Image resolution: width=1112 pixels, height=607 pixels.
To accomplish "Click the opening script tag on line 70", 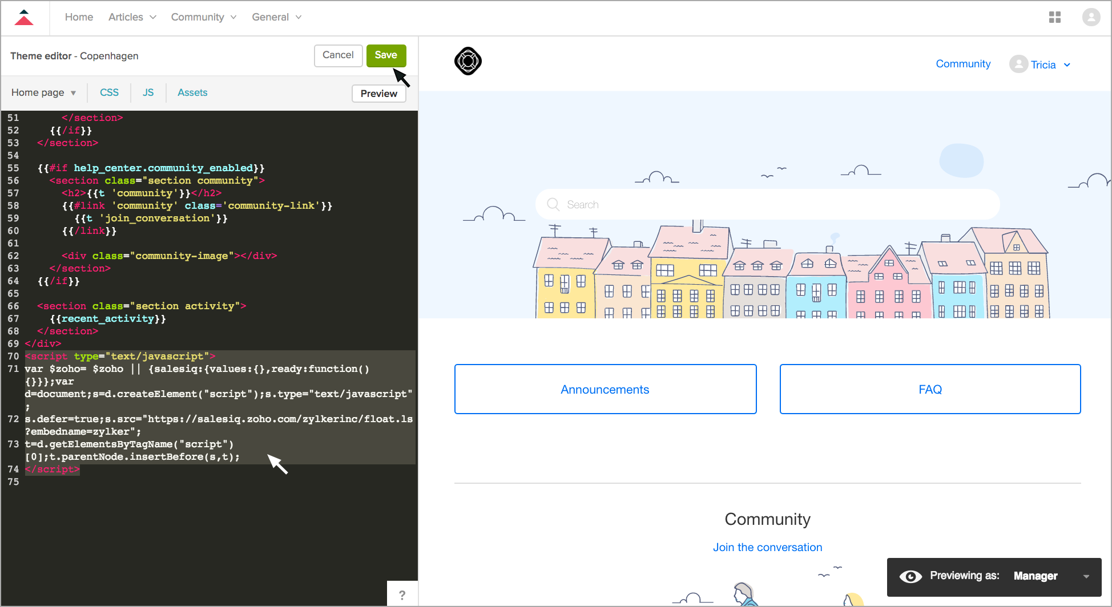I will (120, 357).
